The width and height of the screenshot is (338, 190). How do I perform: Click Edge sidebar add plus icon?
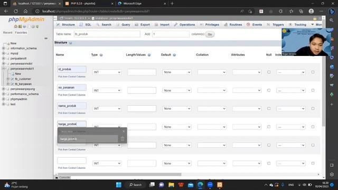[x=332, y=104]
